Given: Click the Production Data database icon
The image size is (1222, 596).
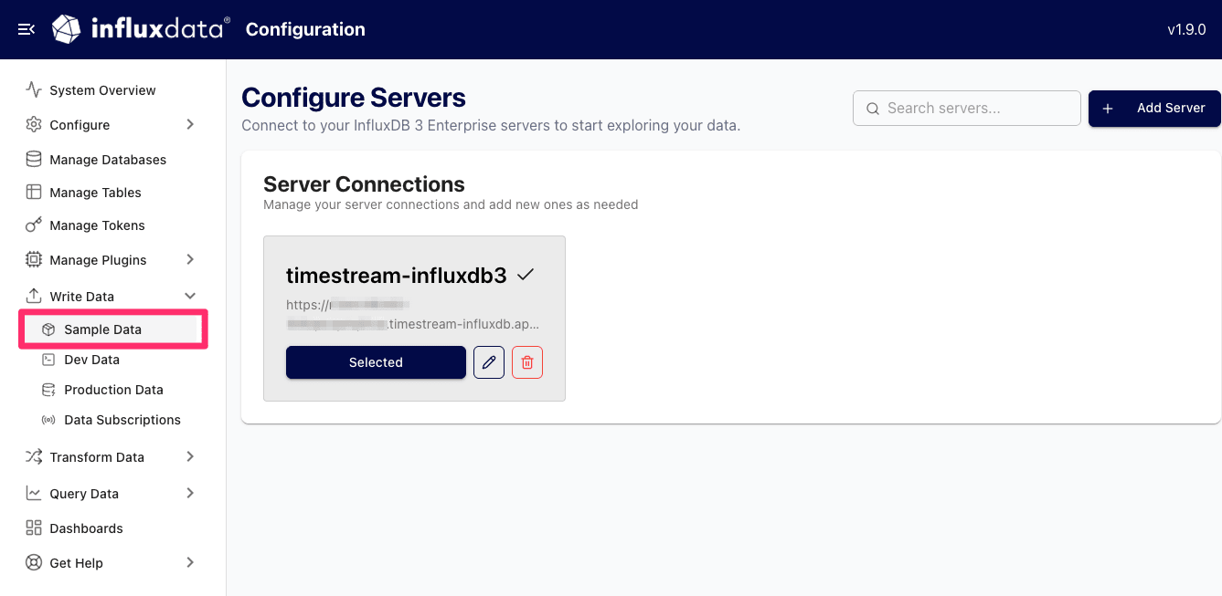Looking at the screenshot, I should coord(48,390).
